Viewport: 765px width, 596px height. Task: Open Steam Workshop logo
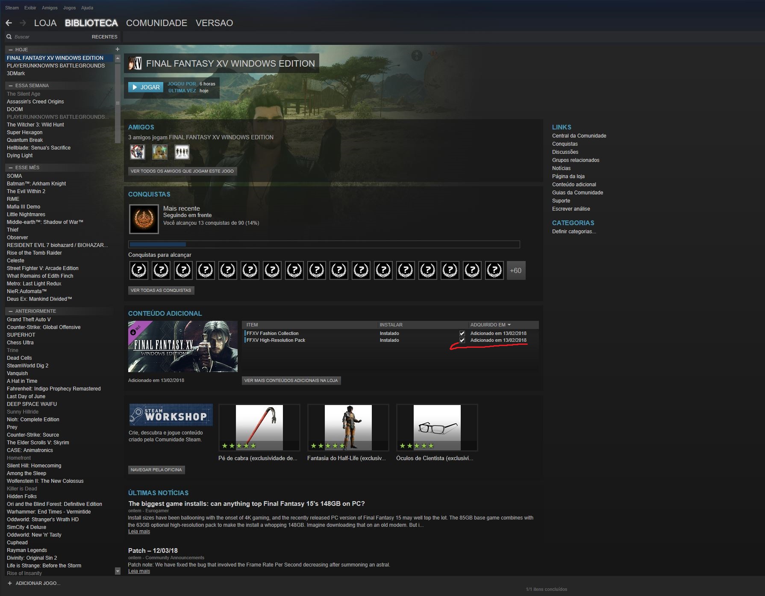171,415
